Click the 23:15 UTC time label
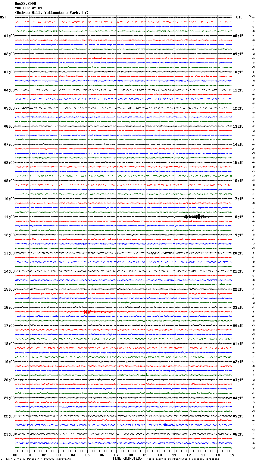Screen dimensions: 256x463 [x=238, y=308]
